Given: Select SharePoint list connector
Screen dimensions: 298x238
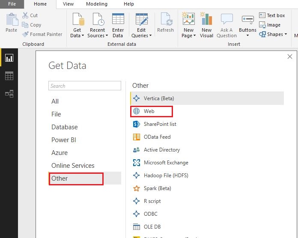Looking at the screenshot, I should pyautogui.click(x=160, y=124).
